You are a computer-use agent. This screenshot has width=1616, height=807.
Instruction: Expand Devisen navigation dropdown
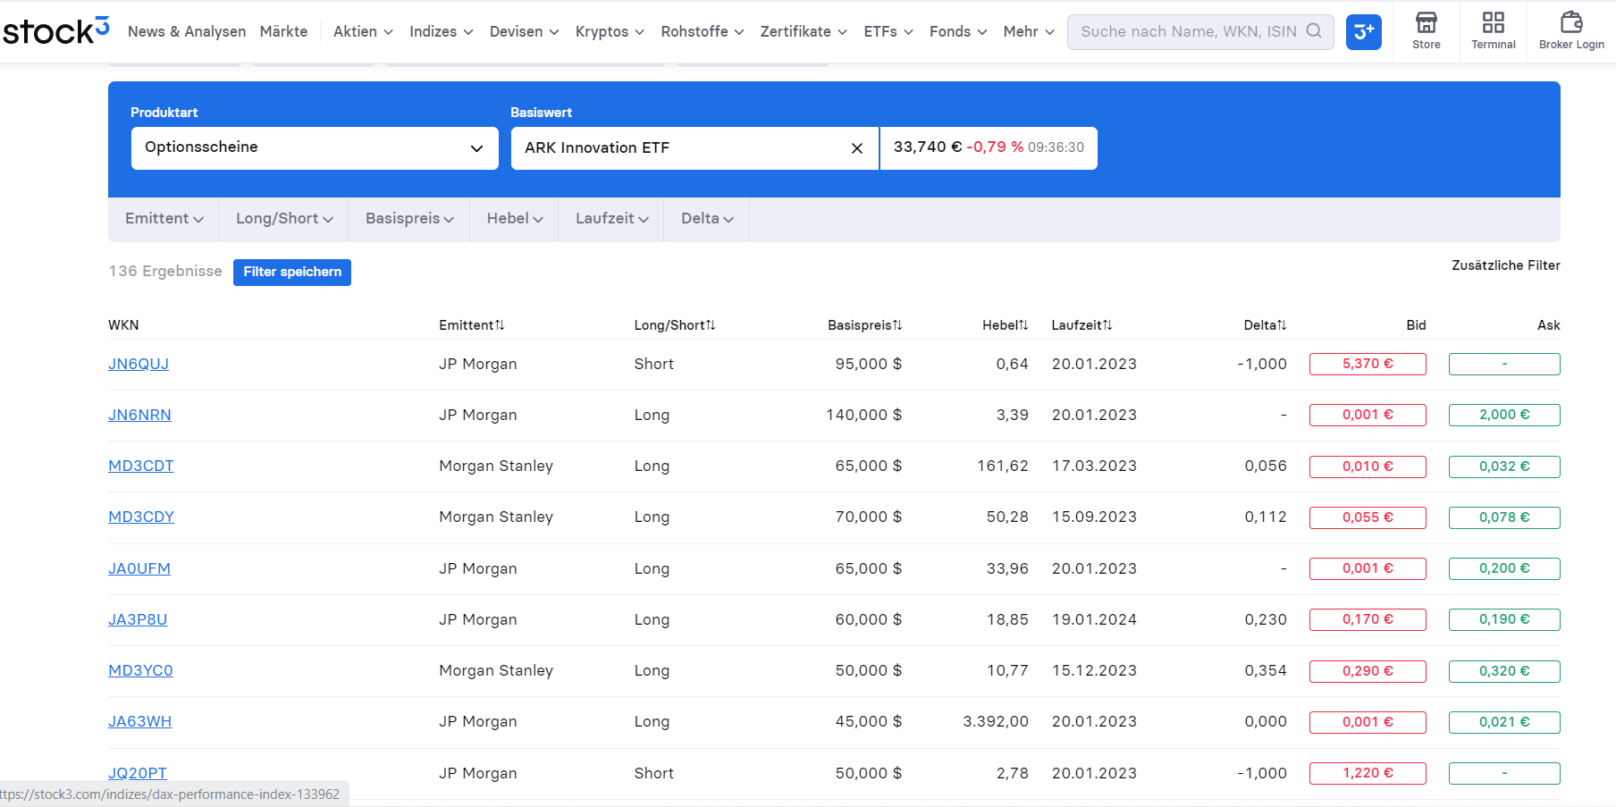pos(524,31)
